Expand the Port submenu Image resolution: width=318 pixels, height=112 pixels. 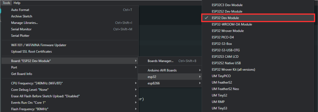pyautogui.click(x=70, y=67)
